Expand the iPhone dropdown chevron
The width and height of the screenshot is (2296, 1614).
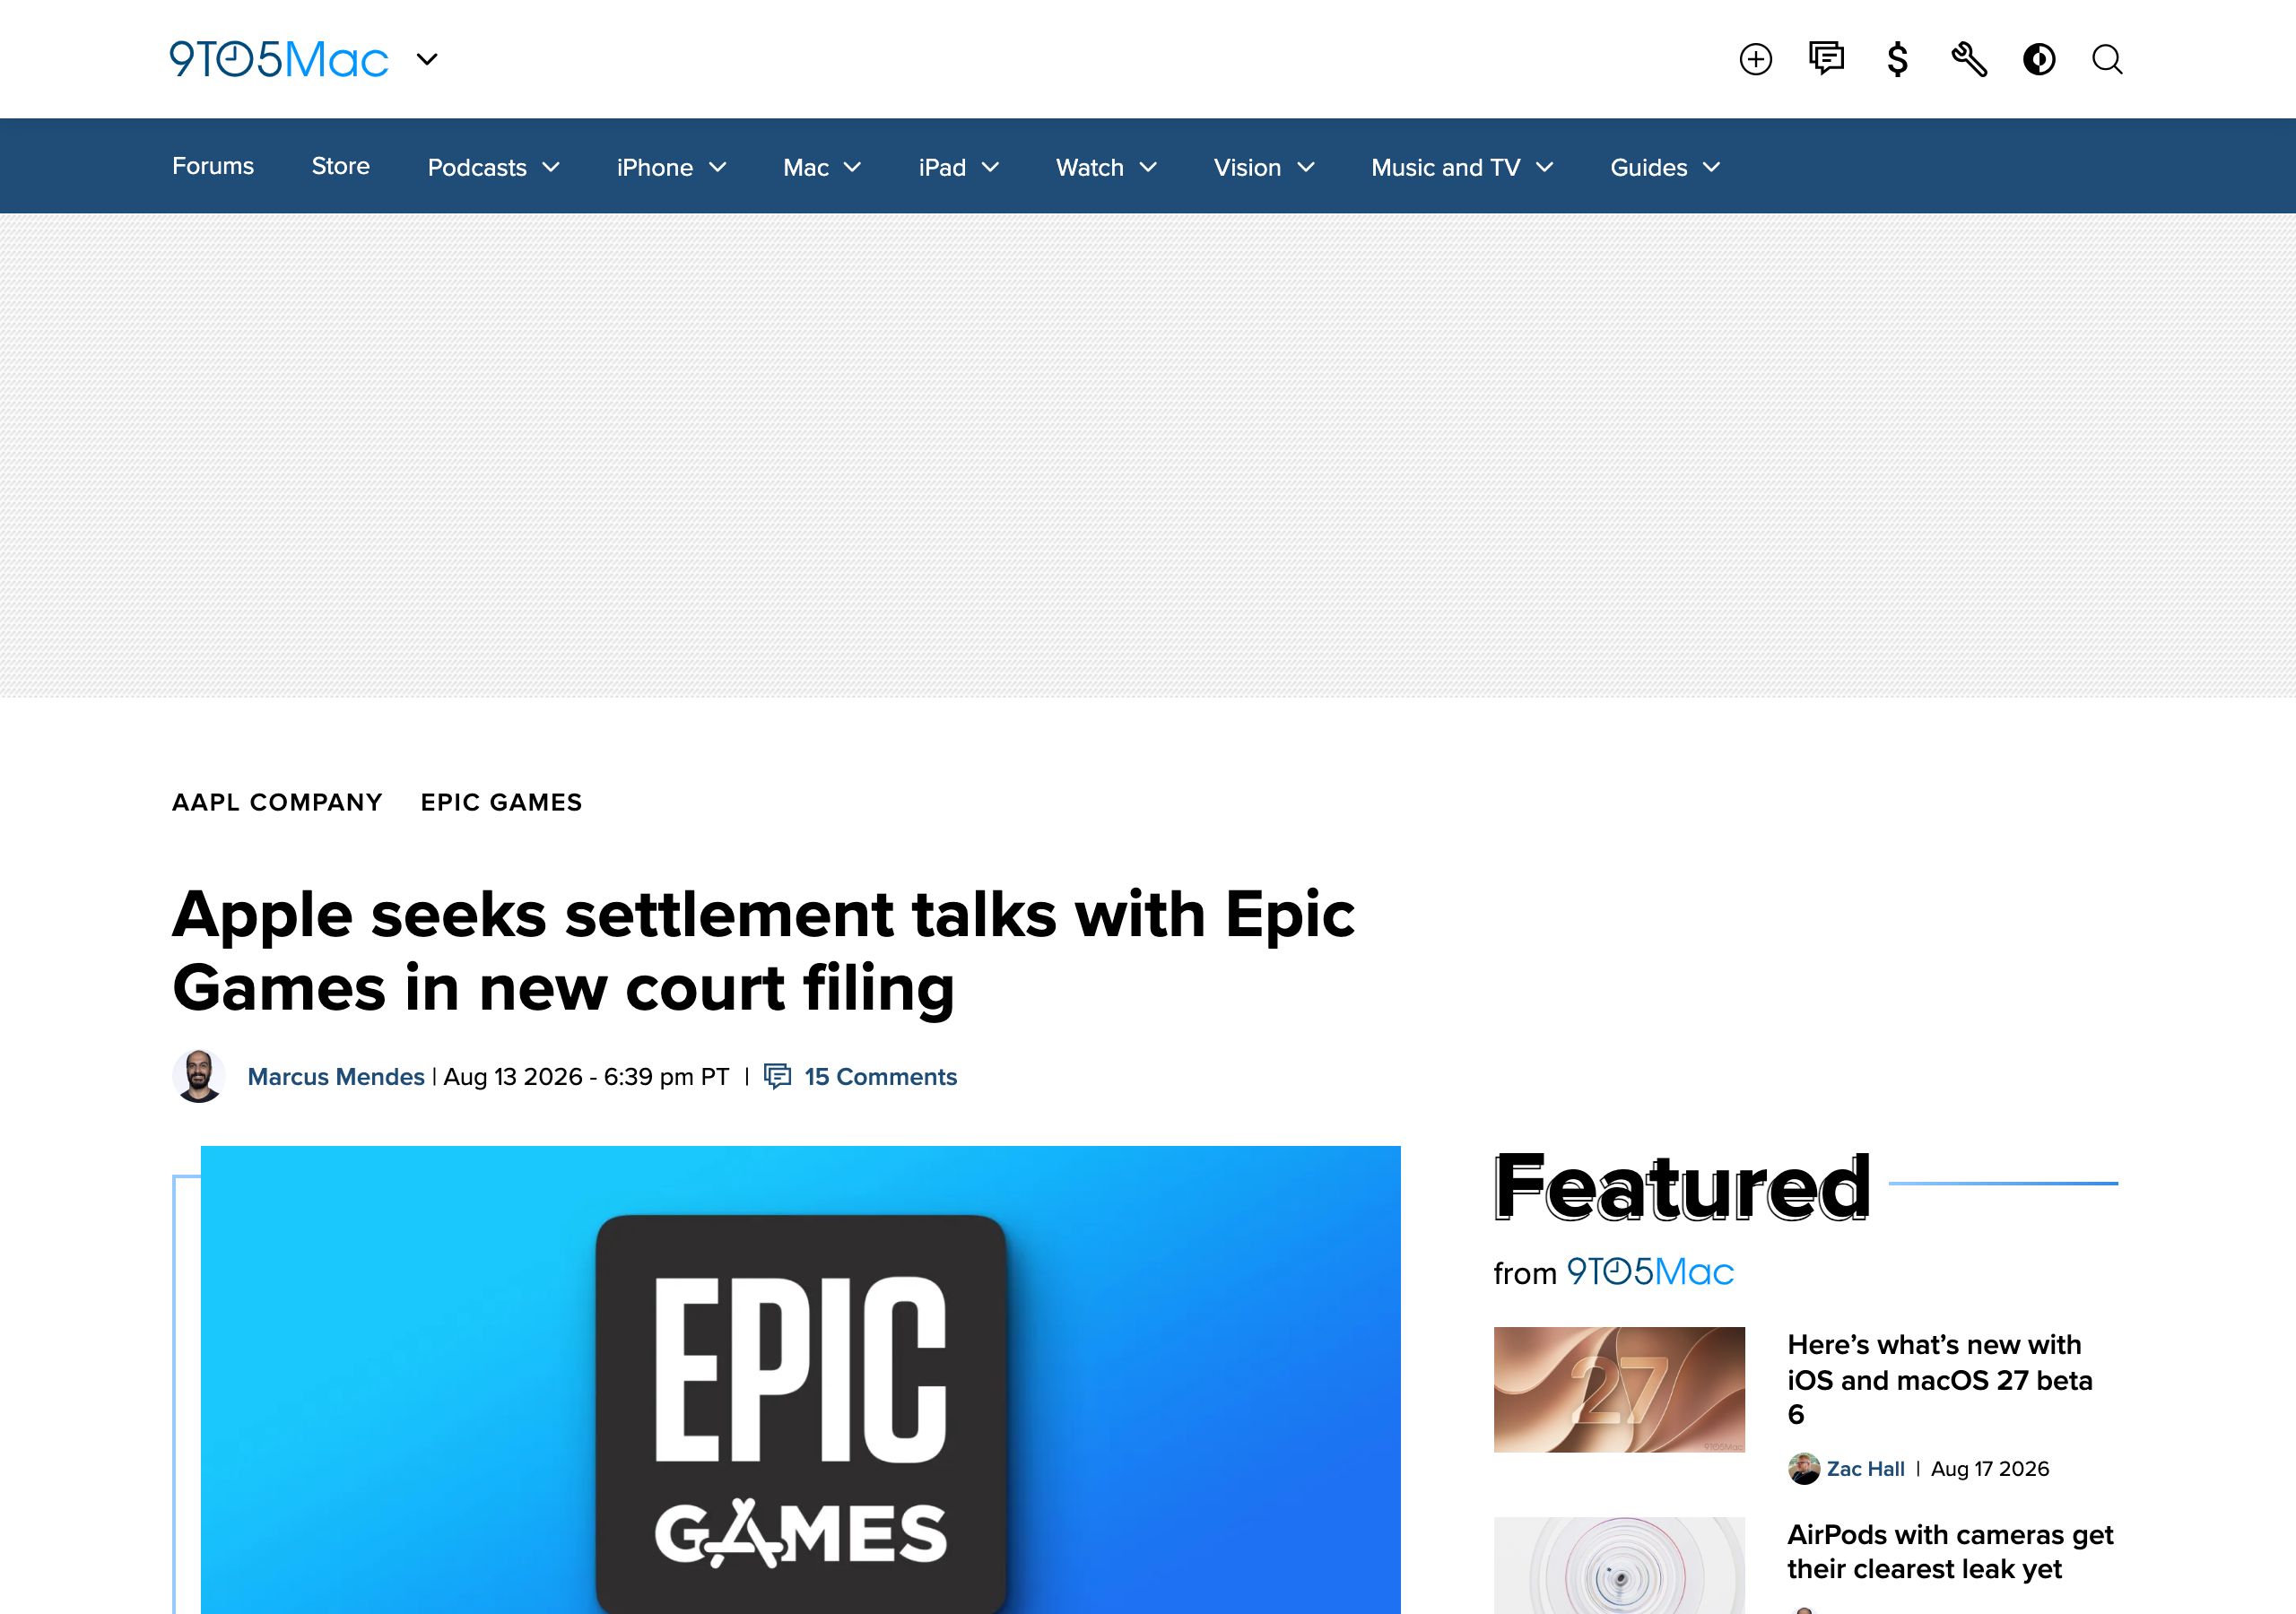tap(718, 167)
